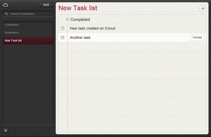Click the empty sidebar row under "New Task list"
This screenshot has width=211, height=137.
click(x=28, y=49)
